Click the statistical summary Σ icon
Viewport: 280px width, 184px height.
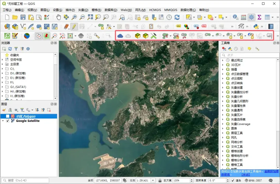pos(259,18)
